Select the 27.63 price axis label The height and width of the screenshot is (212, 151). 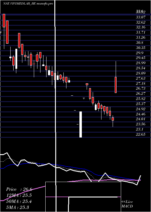point(141,78)
